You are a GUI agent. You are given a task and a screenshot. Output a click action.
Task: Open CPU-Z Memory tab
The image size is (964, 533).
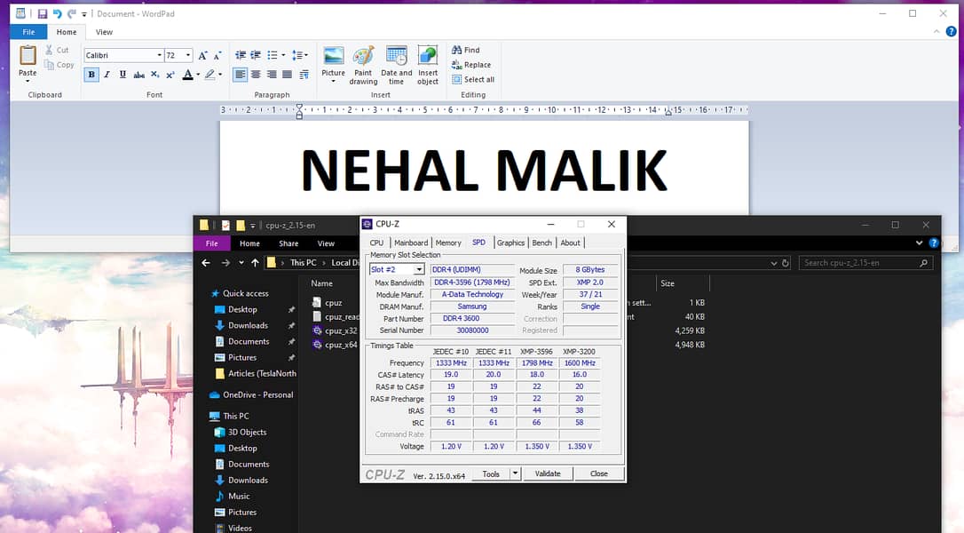448,243
